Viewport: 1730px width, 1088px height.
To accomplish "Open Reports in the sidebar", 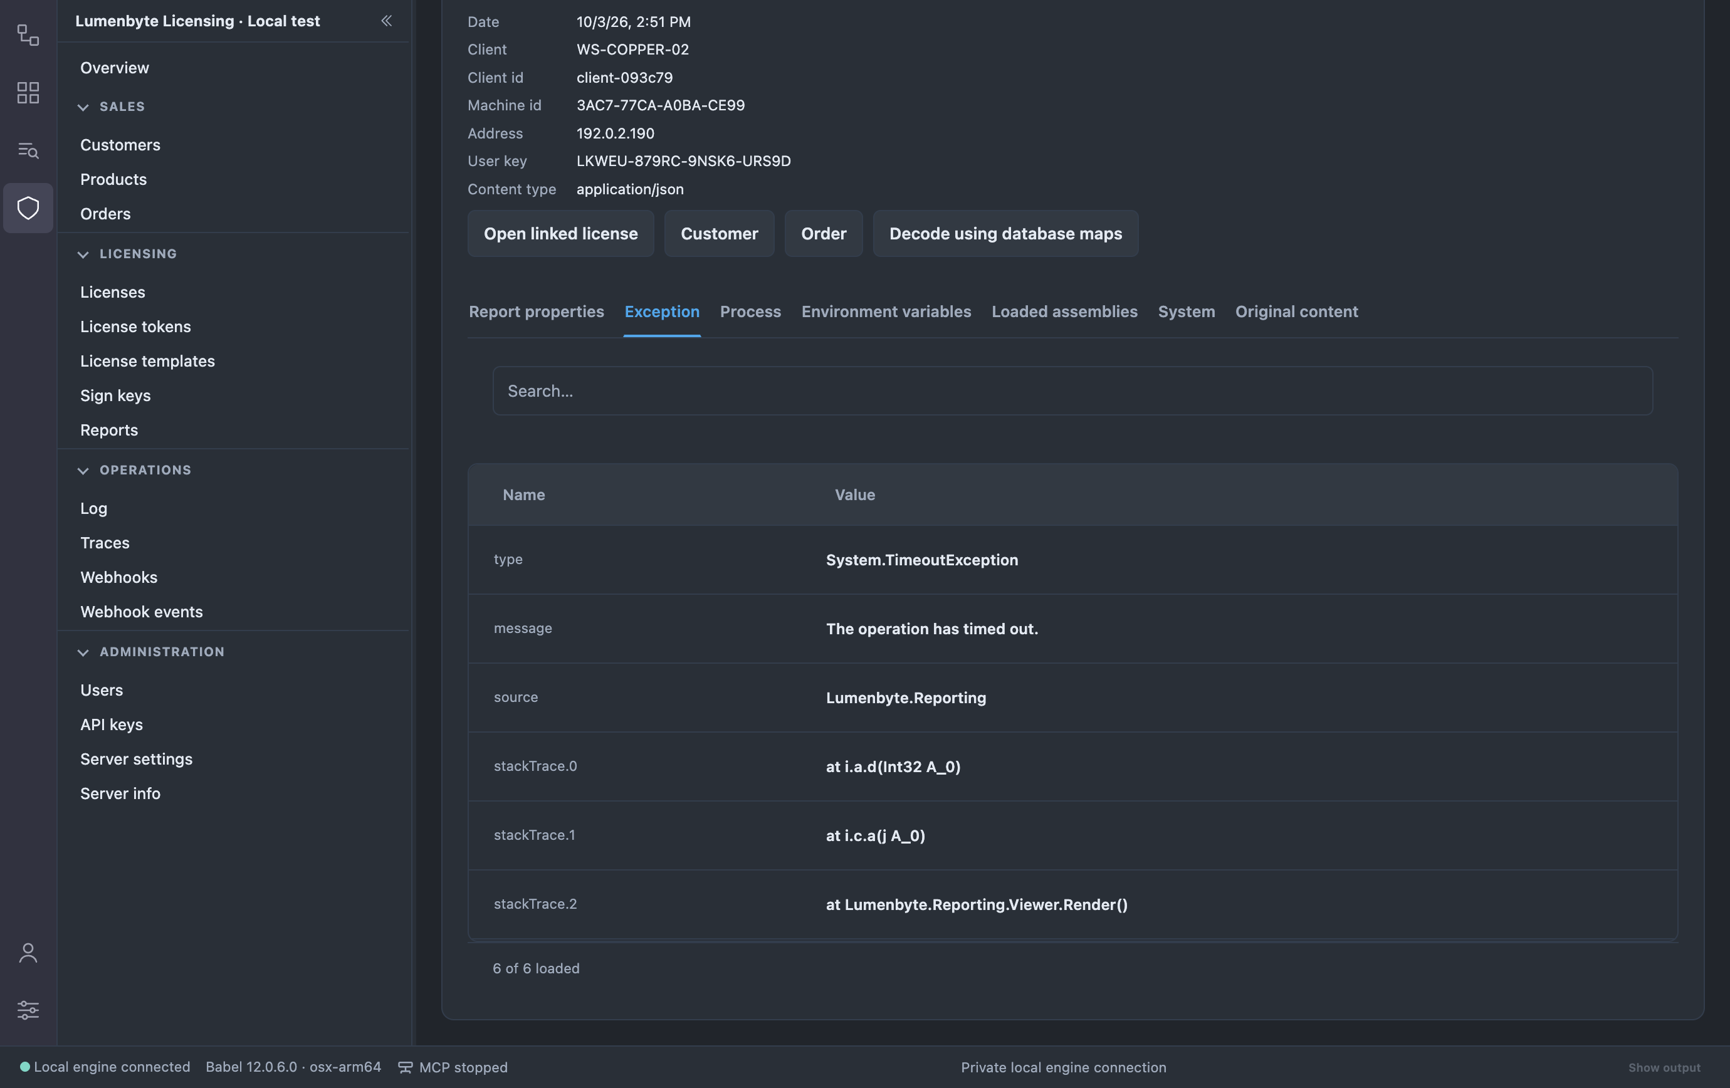I will tap(109, 430).
